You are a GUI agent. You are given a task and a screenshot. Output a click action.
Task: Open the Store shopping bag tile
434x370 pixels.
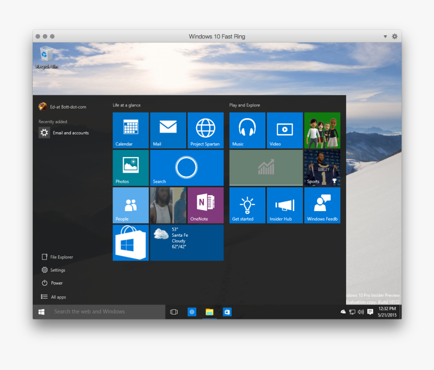[x=131, y=243]
